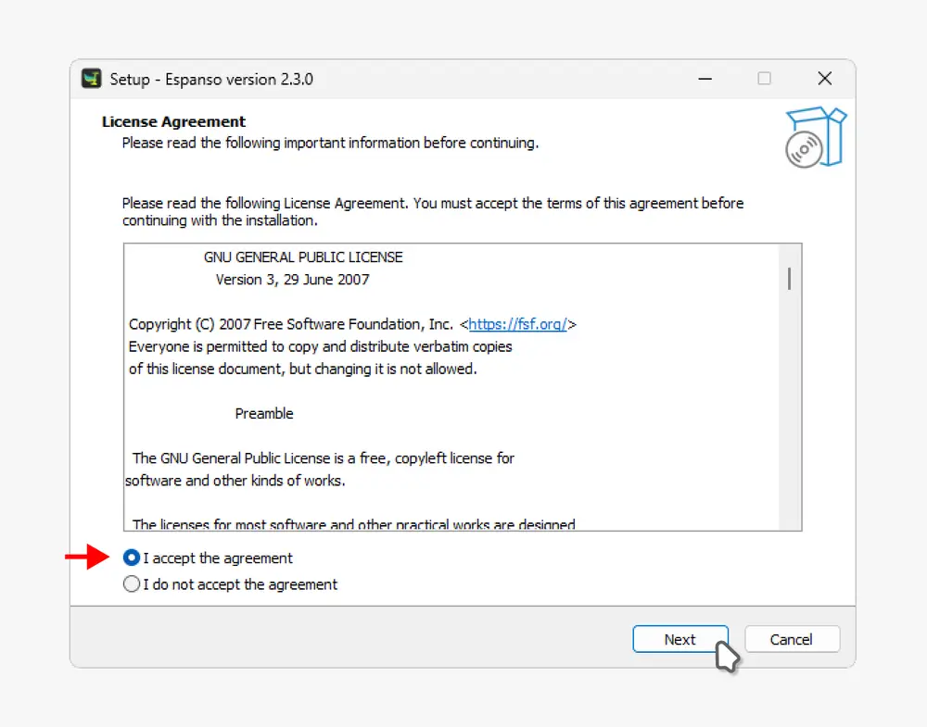Minimize the Espanso setup window
The width and height of the screenshot is (927, 727).
[704, 79]
